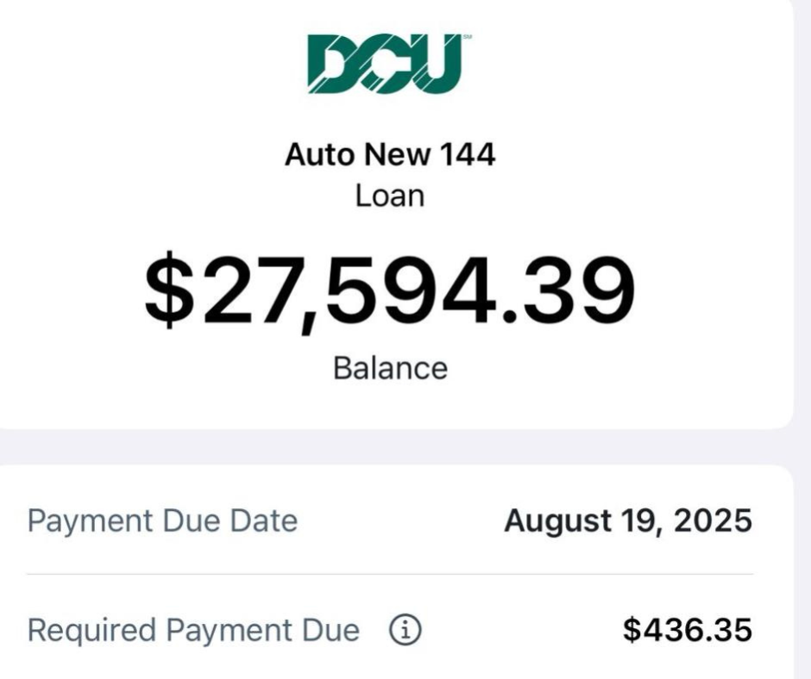Viewport: 811px width, 679px height.
Task: Tap the trademark symbol beside the DCU logo
Action: (x=467, y=38)
